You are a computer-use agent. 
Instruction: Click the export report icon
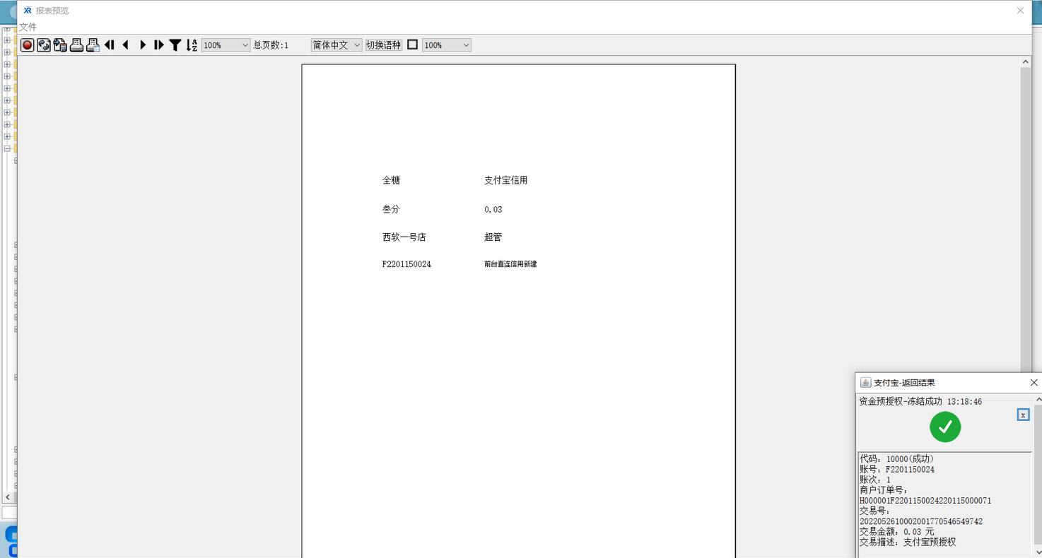pyautogui.click(x=60, y=45)
